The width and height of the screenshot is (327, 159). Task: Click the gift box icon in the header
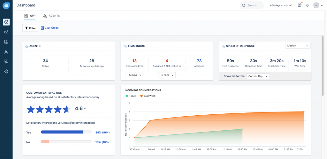[300, 5]
